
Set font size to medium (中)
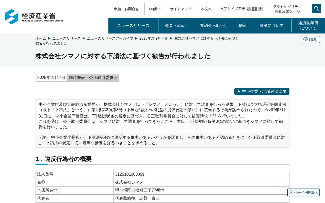click(x=255, y=9)
